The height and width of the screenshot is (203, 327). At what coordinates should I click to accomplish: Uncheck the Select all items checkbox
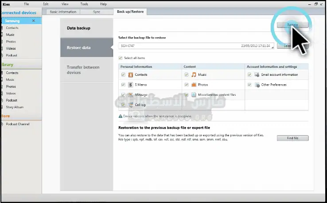121,58
